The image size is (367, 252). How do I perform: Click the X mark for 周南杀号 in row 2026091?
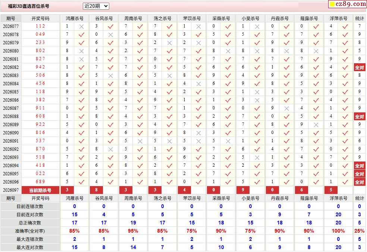pyautogui.click(x=140, y=141)
